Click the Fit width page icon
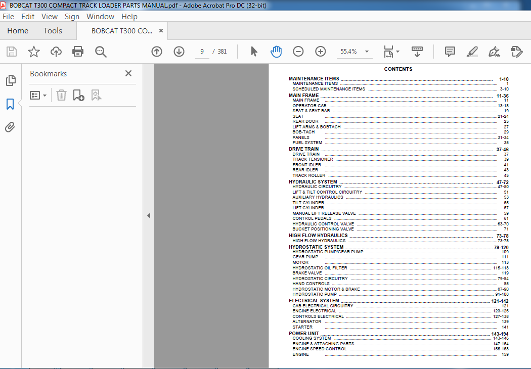531x369 pixels. click(388, 52)
